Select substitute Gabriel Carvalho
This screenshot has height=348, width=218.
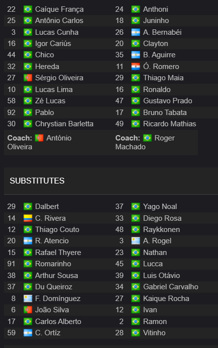170,287
